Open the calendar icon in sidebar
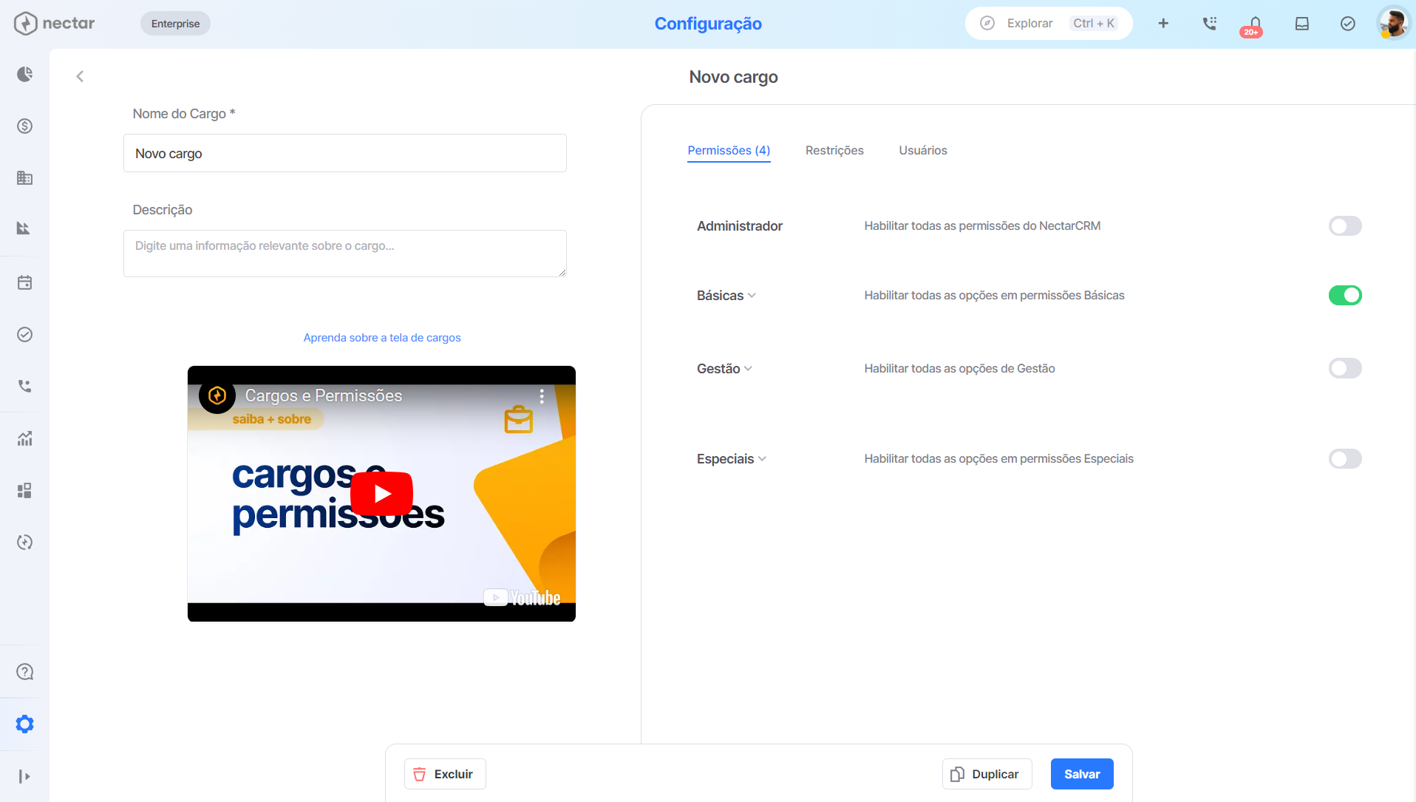Screen dimensions: 1416x802 coord(24,282)
